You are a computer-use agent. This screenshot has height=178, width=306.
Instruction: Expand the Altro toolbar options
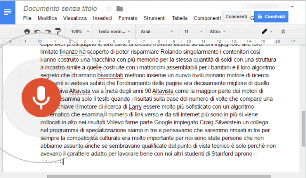[217, 32]
